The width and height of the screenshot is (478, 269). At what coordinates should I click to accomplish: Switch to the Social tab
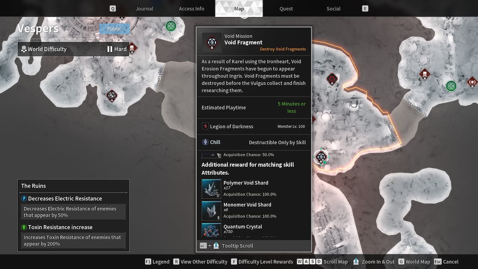click(333, 8)
